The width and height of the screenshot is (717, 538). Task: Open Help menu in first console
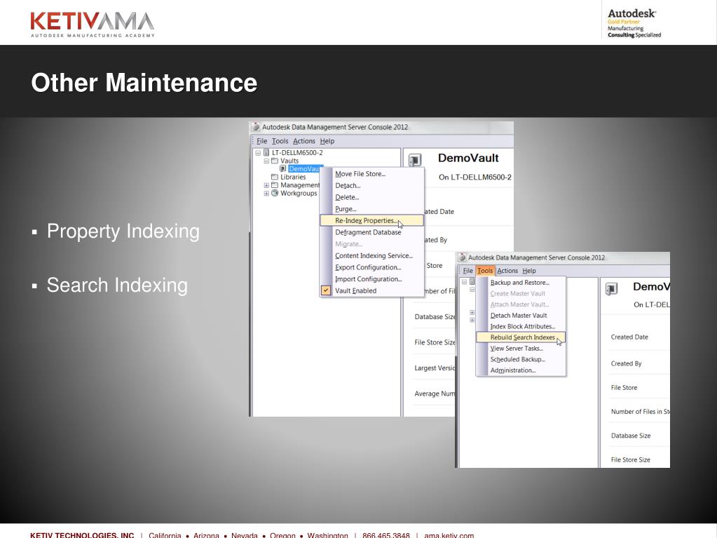pos(327,141)
